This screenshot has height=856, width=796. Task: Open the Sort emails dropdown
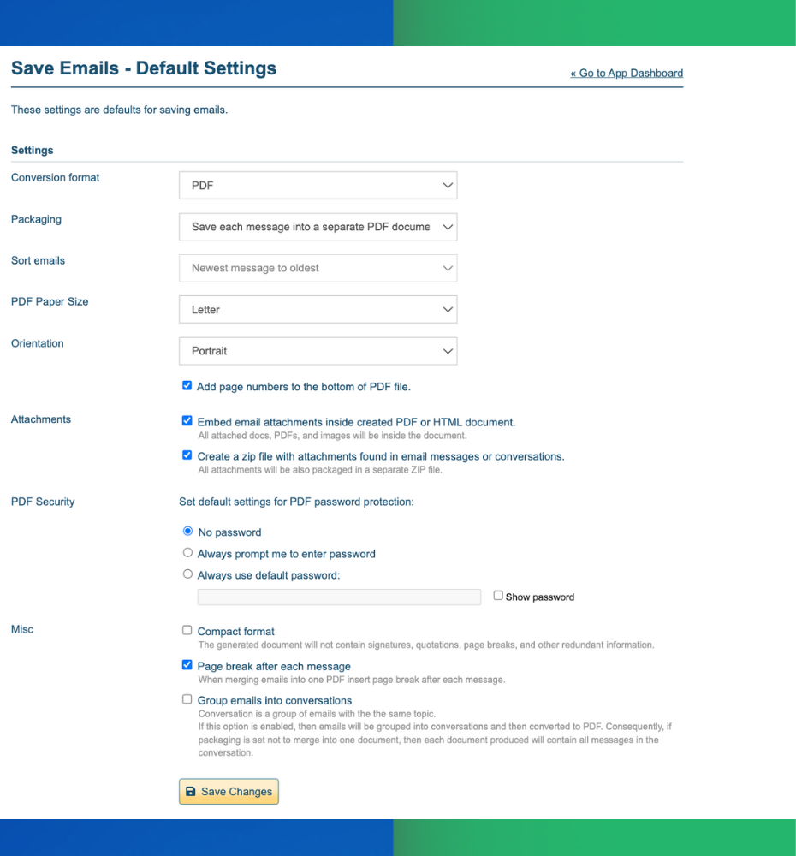(318, 268)
